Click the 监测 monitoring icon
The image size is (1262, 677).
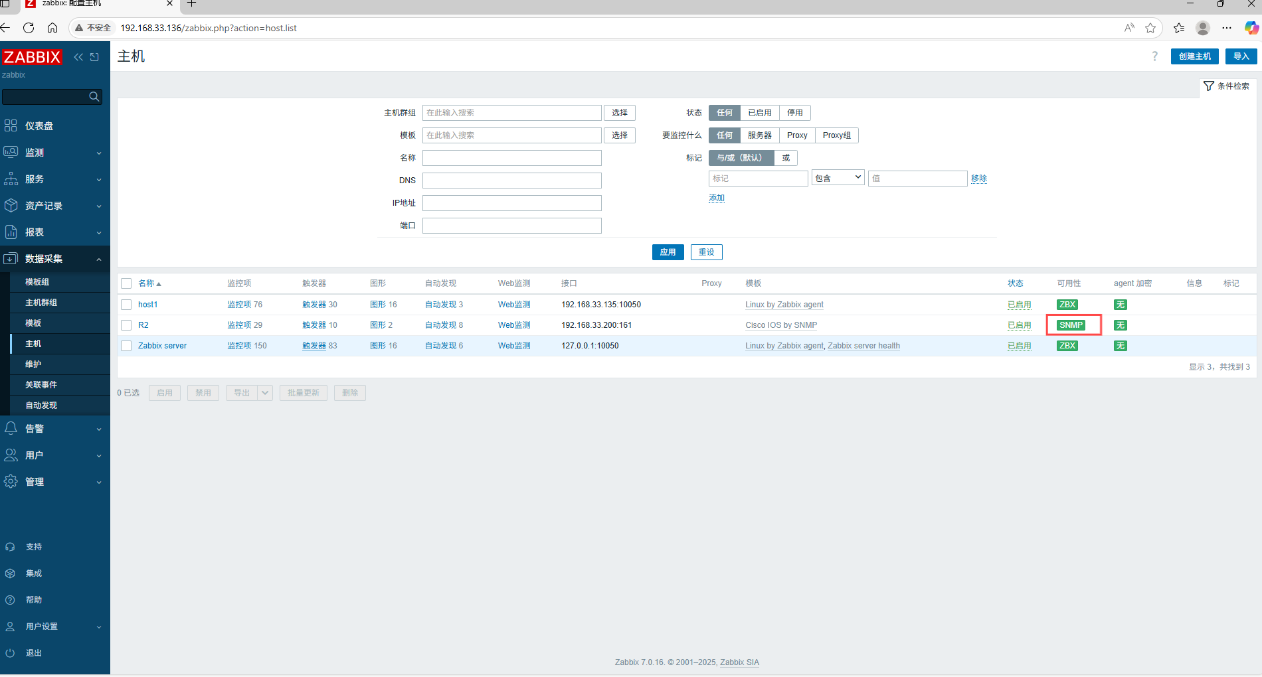pos(11,152)
